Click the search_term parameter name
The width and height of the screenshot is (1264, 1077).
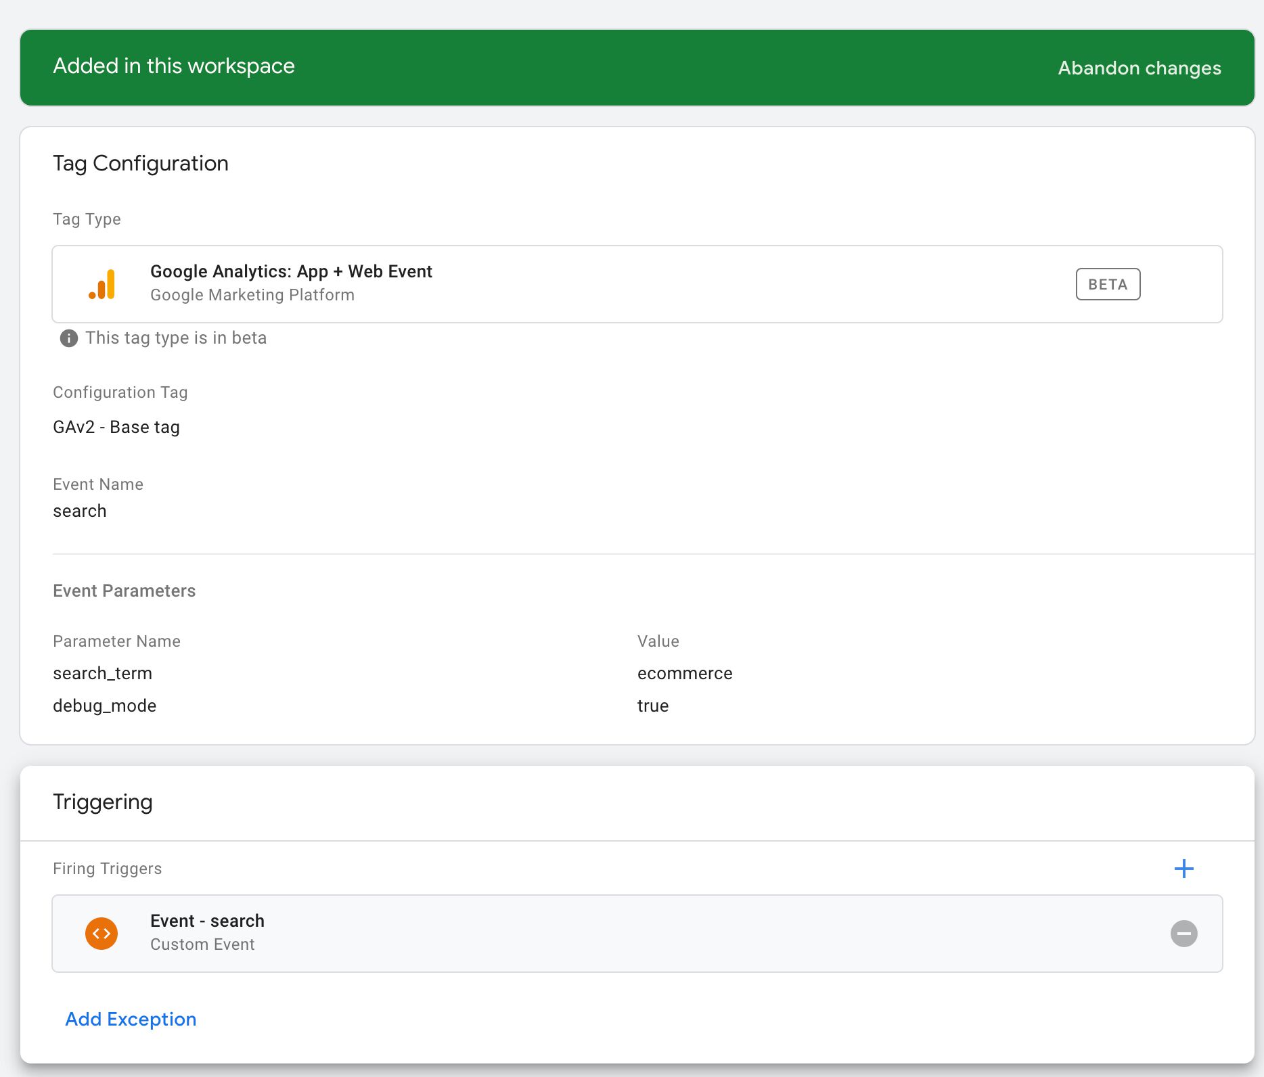coord(103,674)
